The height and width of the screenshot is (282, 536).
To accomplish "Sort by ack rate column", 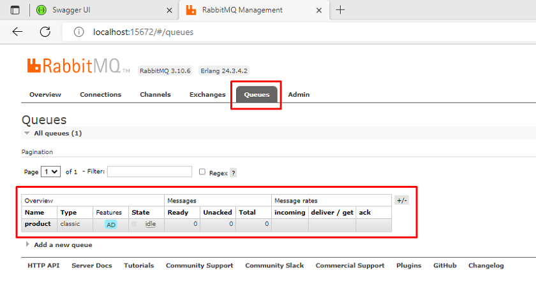I will pyautogui.click(x=365, y=212).
